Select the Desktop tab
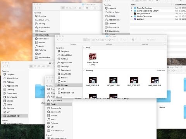This screenshot has height=139, width=186. pos(145,44)
